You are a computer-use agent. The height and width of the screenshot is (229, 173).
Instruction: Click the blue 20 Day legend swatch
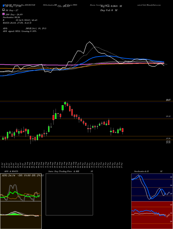point(3,6)
